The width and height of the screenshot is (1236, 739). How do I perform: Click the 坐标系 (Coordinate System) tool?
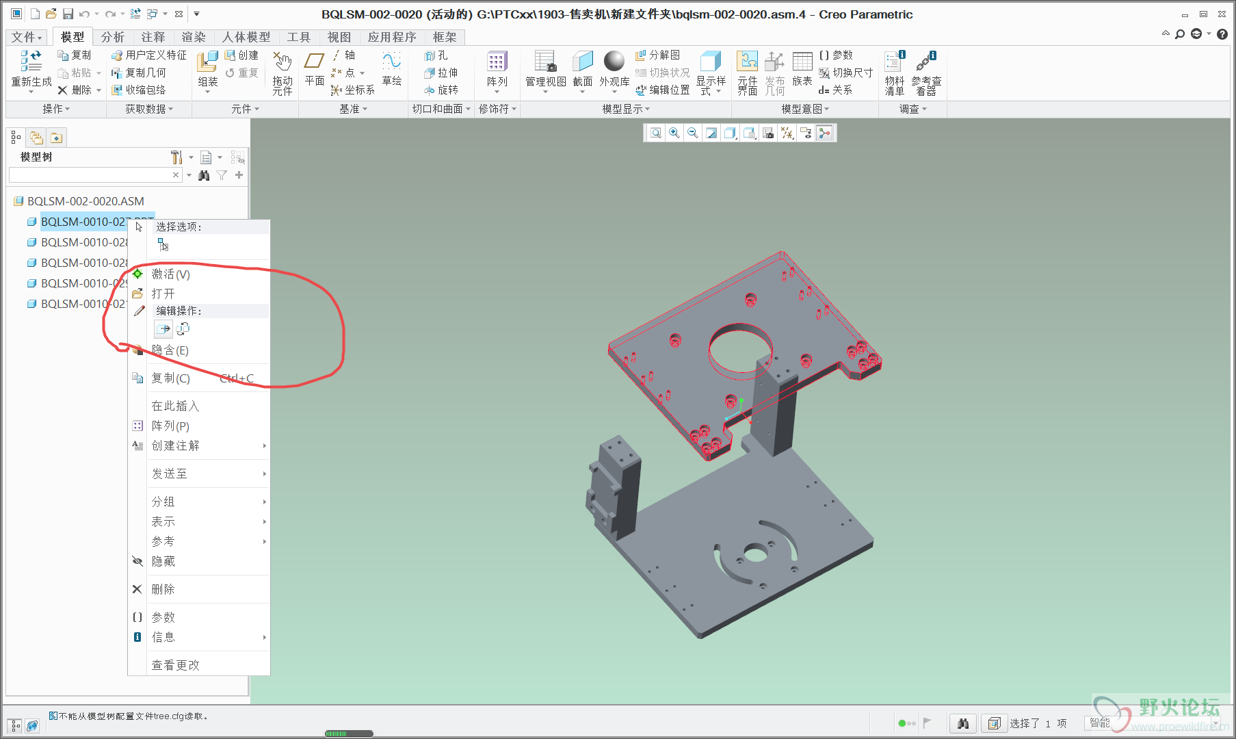coord(352,90)
